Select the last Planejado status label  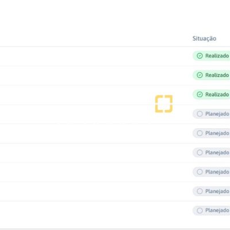[217, 210]
